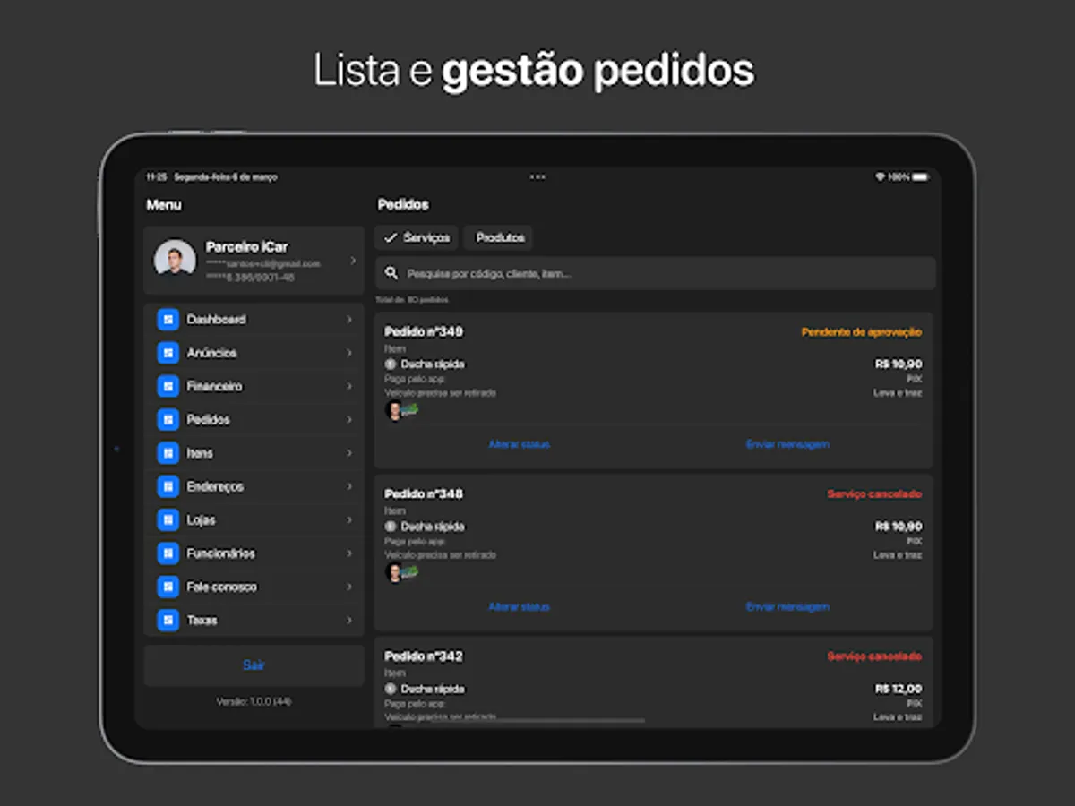Open Anúncios via its sidebar icon

pos(168,352)
